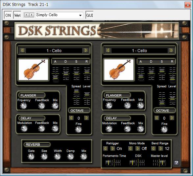Click left layer Sustain slider handle
This screenshot has width=193, height=176.
click(x=76, y=74)
